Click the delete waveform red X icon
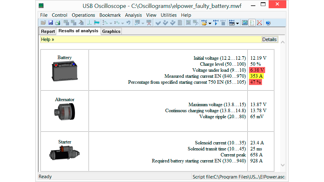 (x=149, y=23)
